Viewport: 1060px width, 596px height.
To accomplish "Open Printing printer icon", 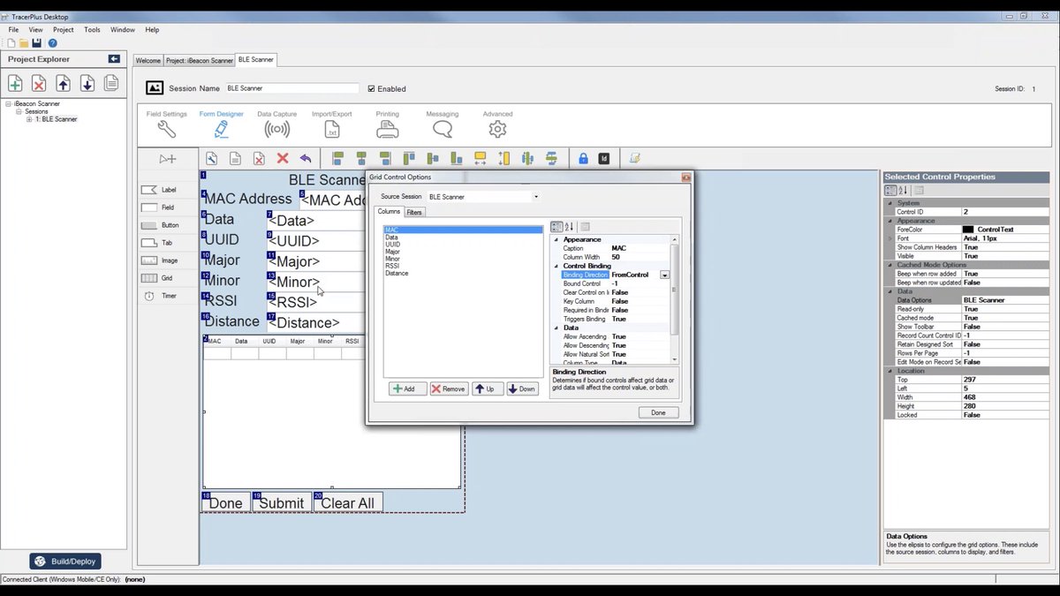I will click(x=388, y=129).
